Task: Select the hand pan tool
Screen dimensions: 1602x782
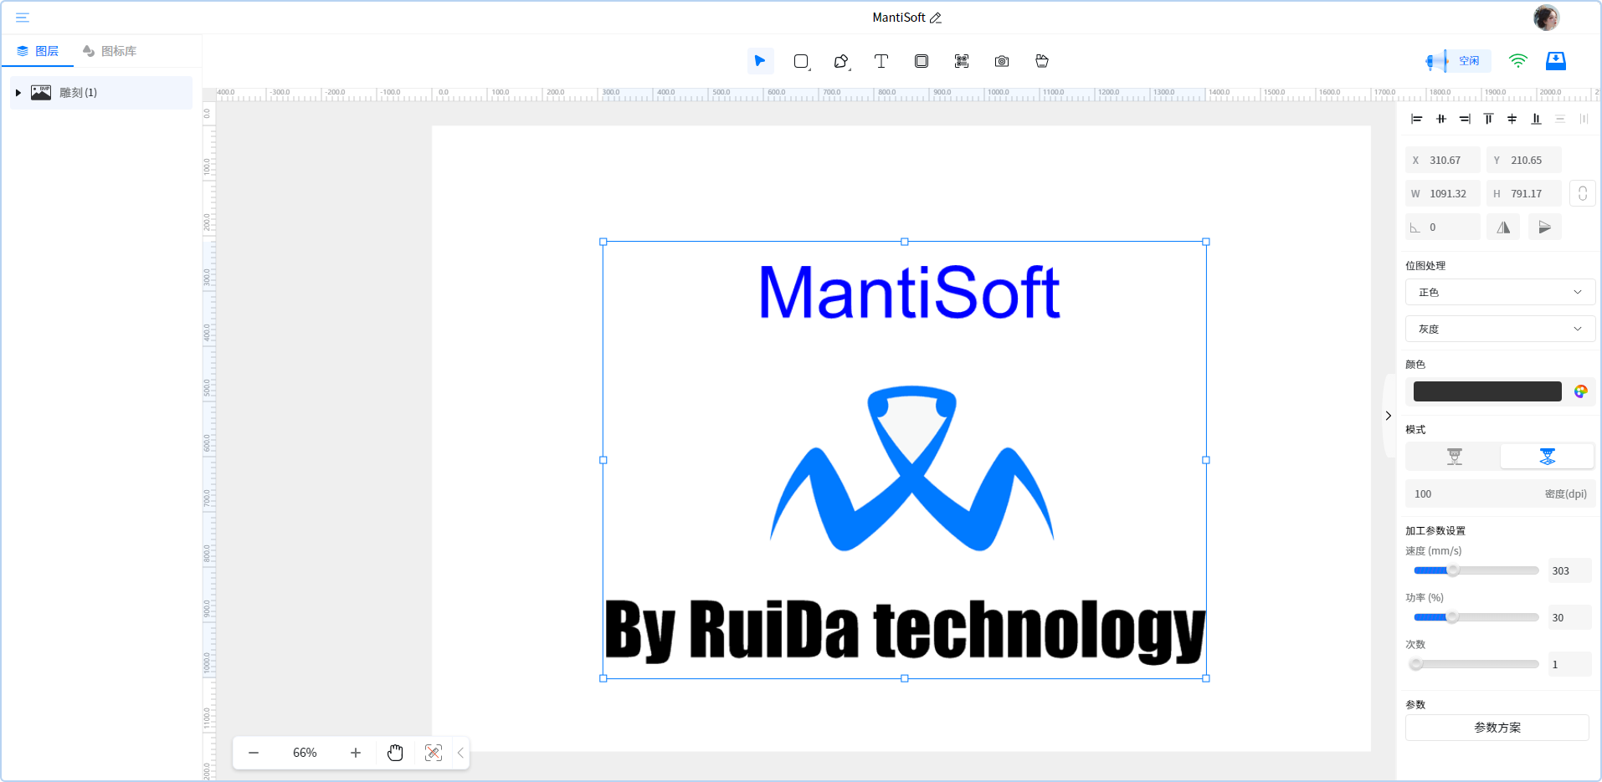Action: click(395, 753)
